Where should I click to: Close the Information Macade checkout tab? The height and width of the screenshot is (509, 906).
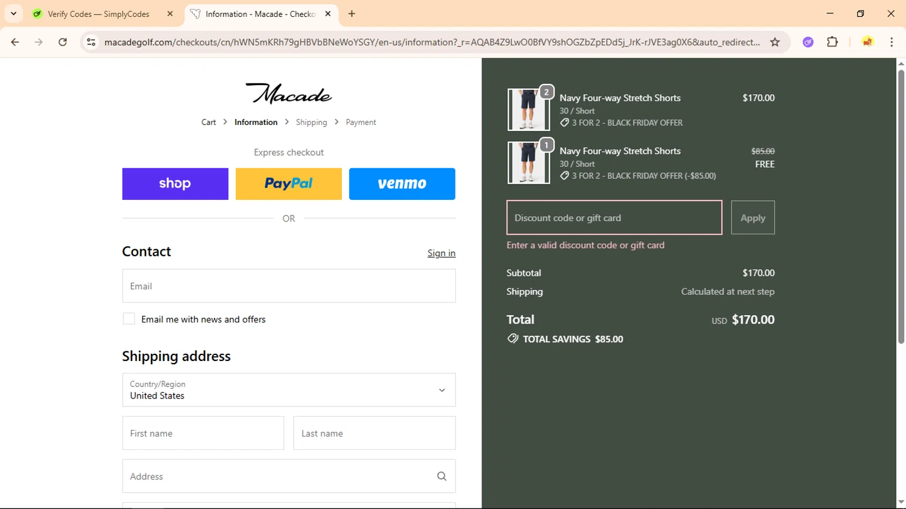[328, 13]
